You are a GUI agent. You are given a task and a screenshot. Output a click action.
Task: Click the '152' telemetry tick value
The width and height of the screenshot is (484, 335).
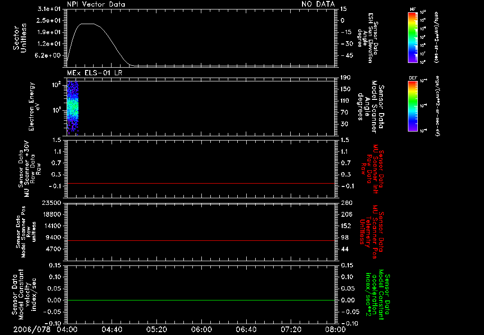click(346, 226)
